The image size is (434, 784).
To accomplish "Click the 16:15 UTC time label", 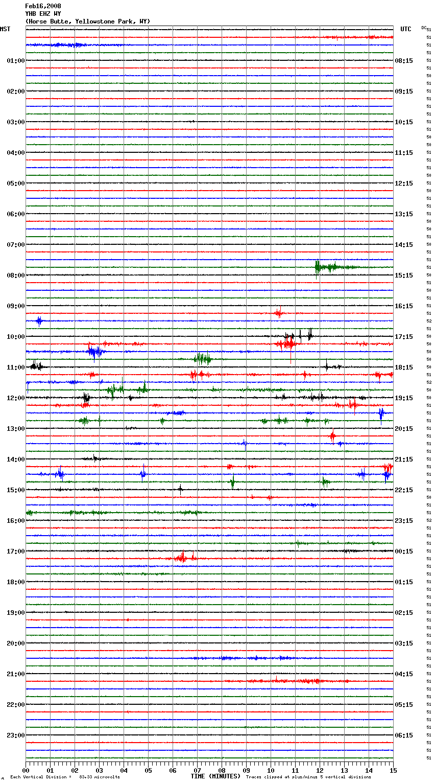I will 404,306.
